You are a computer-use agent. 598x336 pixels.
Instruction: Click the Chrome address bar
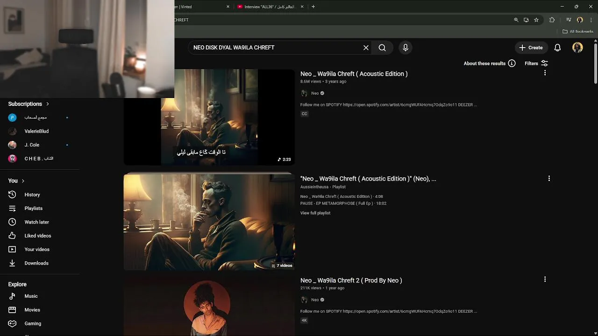point(341,20)
